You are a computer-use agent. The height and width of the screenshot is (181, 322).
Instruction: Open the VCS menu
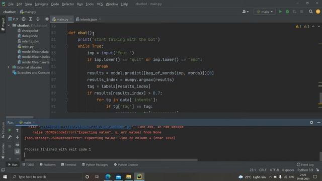click(x=100, y=4)
